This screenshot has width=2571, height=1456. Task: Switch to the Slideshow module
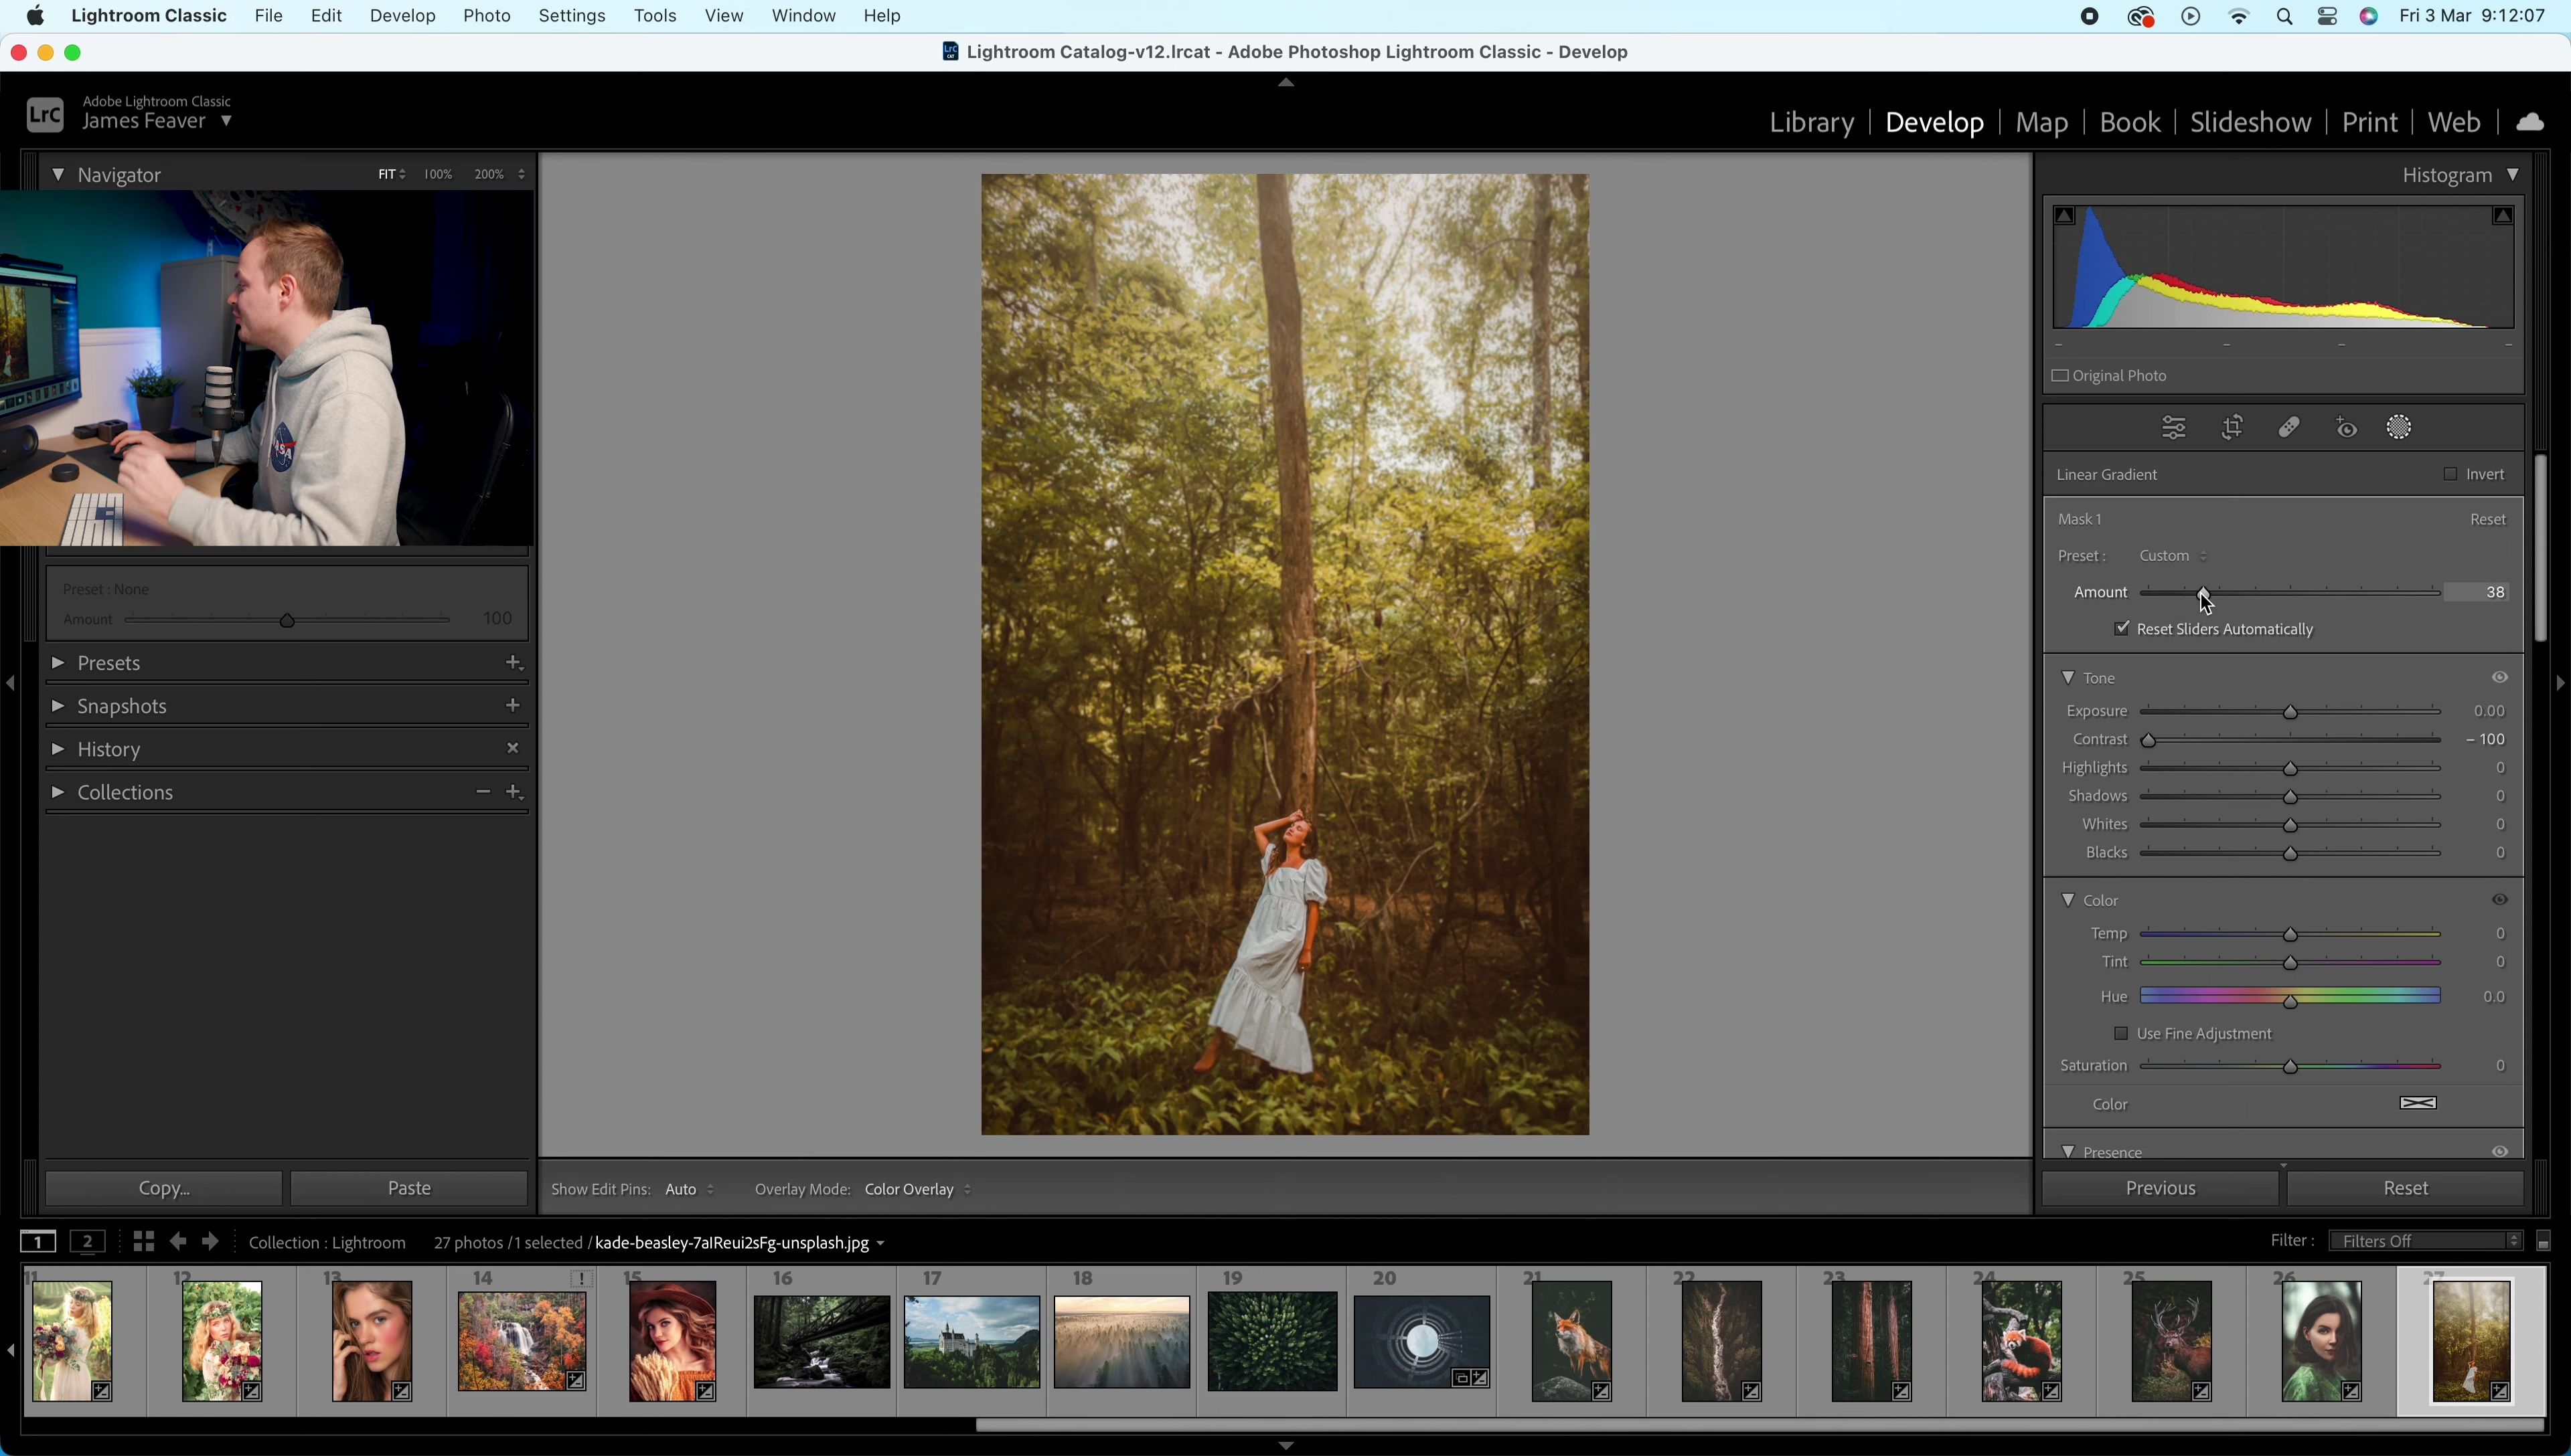click(x=2250, y=122)
